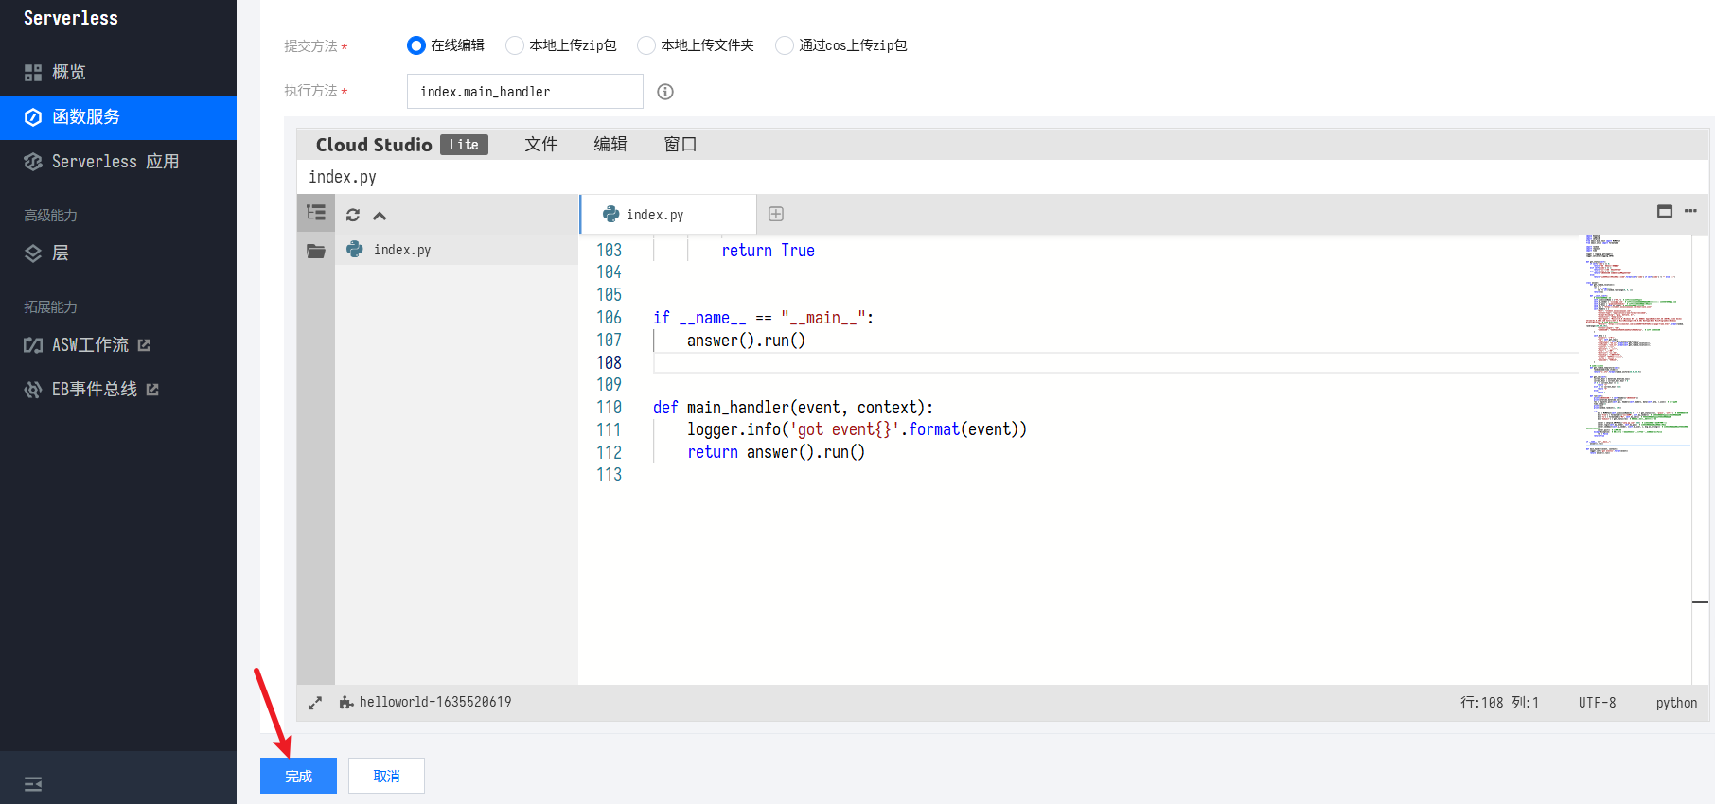Click the index.main_handler input field
This screenshot has height=804, width=1715.
pyautogui.click(x=524, y=92)
